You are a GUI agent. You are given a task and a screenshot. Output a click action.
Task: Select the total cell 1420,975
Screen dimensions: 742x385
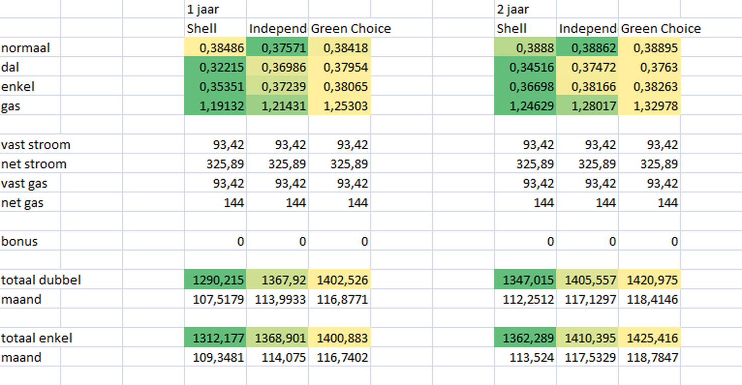[649, 279]
